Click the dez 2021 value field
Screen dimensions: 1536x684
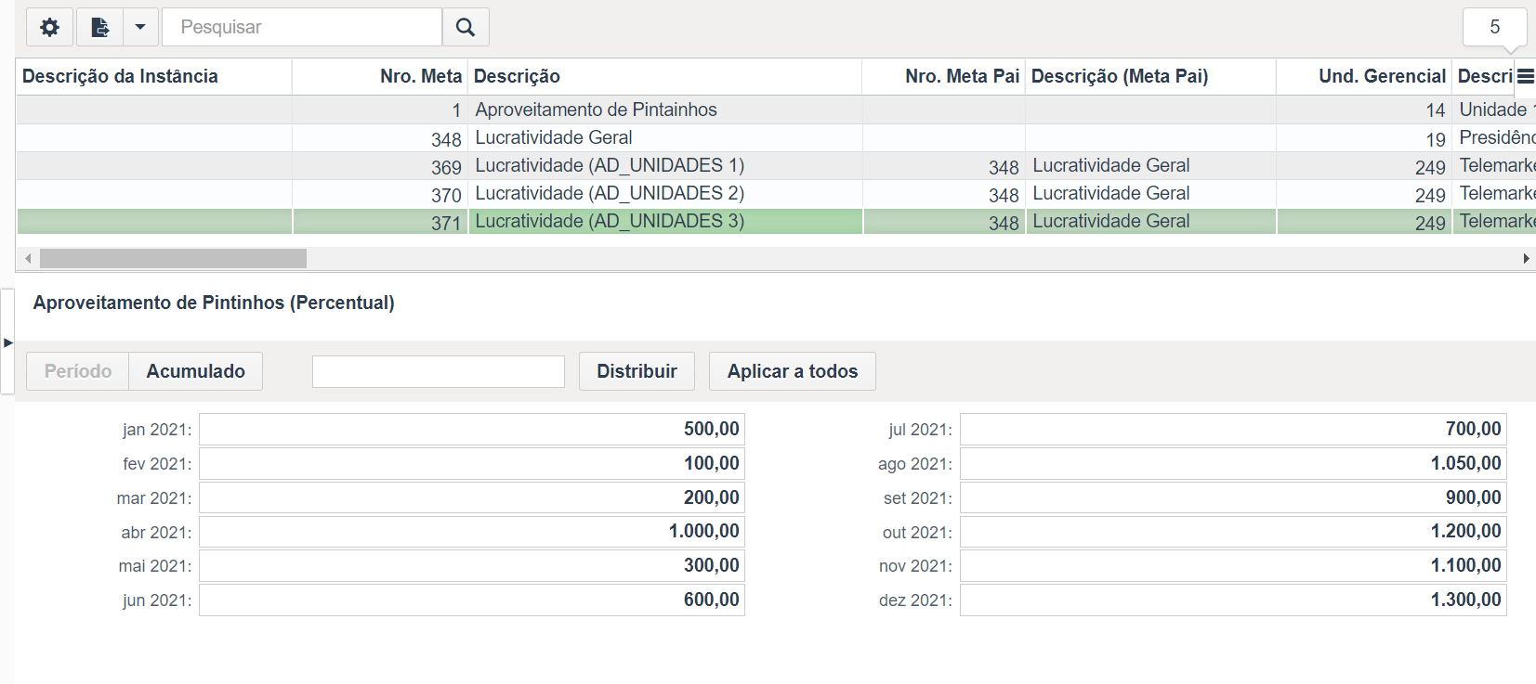(1233, 600)
